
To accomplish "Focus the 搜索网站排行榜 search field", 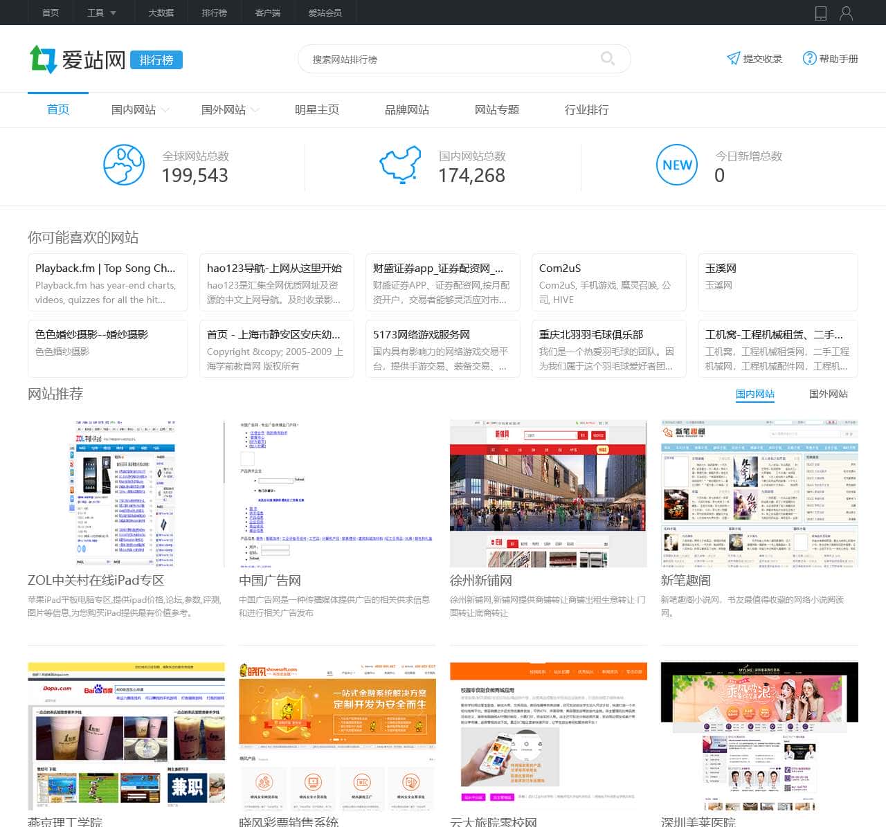I will 450,60.
